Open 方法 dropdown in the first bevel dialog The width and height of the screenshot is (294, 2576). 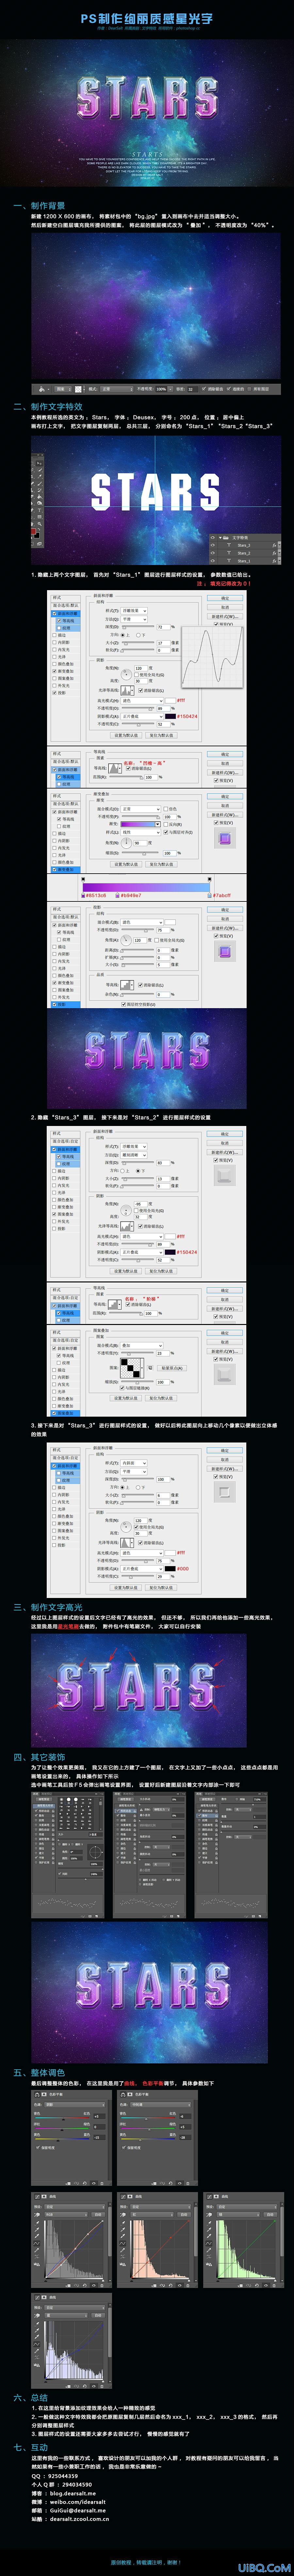point(135,619)
